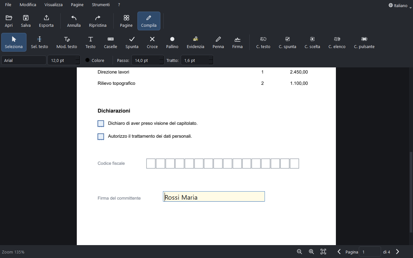Image resolution: width=413 pixels, height=258 pixels.
Task: Pick the Mod. testo edit tool
Action: (x=67, y=42)
